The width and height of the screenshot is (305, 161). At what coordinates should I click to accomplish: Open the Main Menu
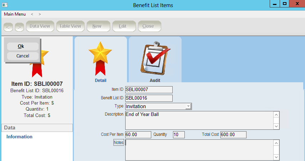(15, 14)
